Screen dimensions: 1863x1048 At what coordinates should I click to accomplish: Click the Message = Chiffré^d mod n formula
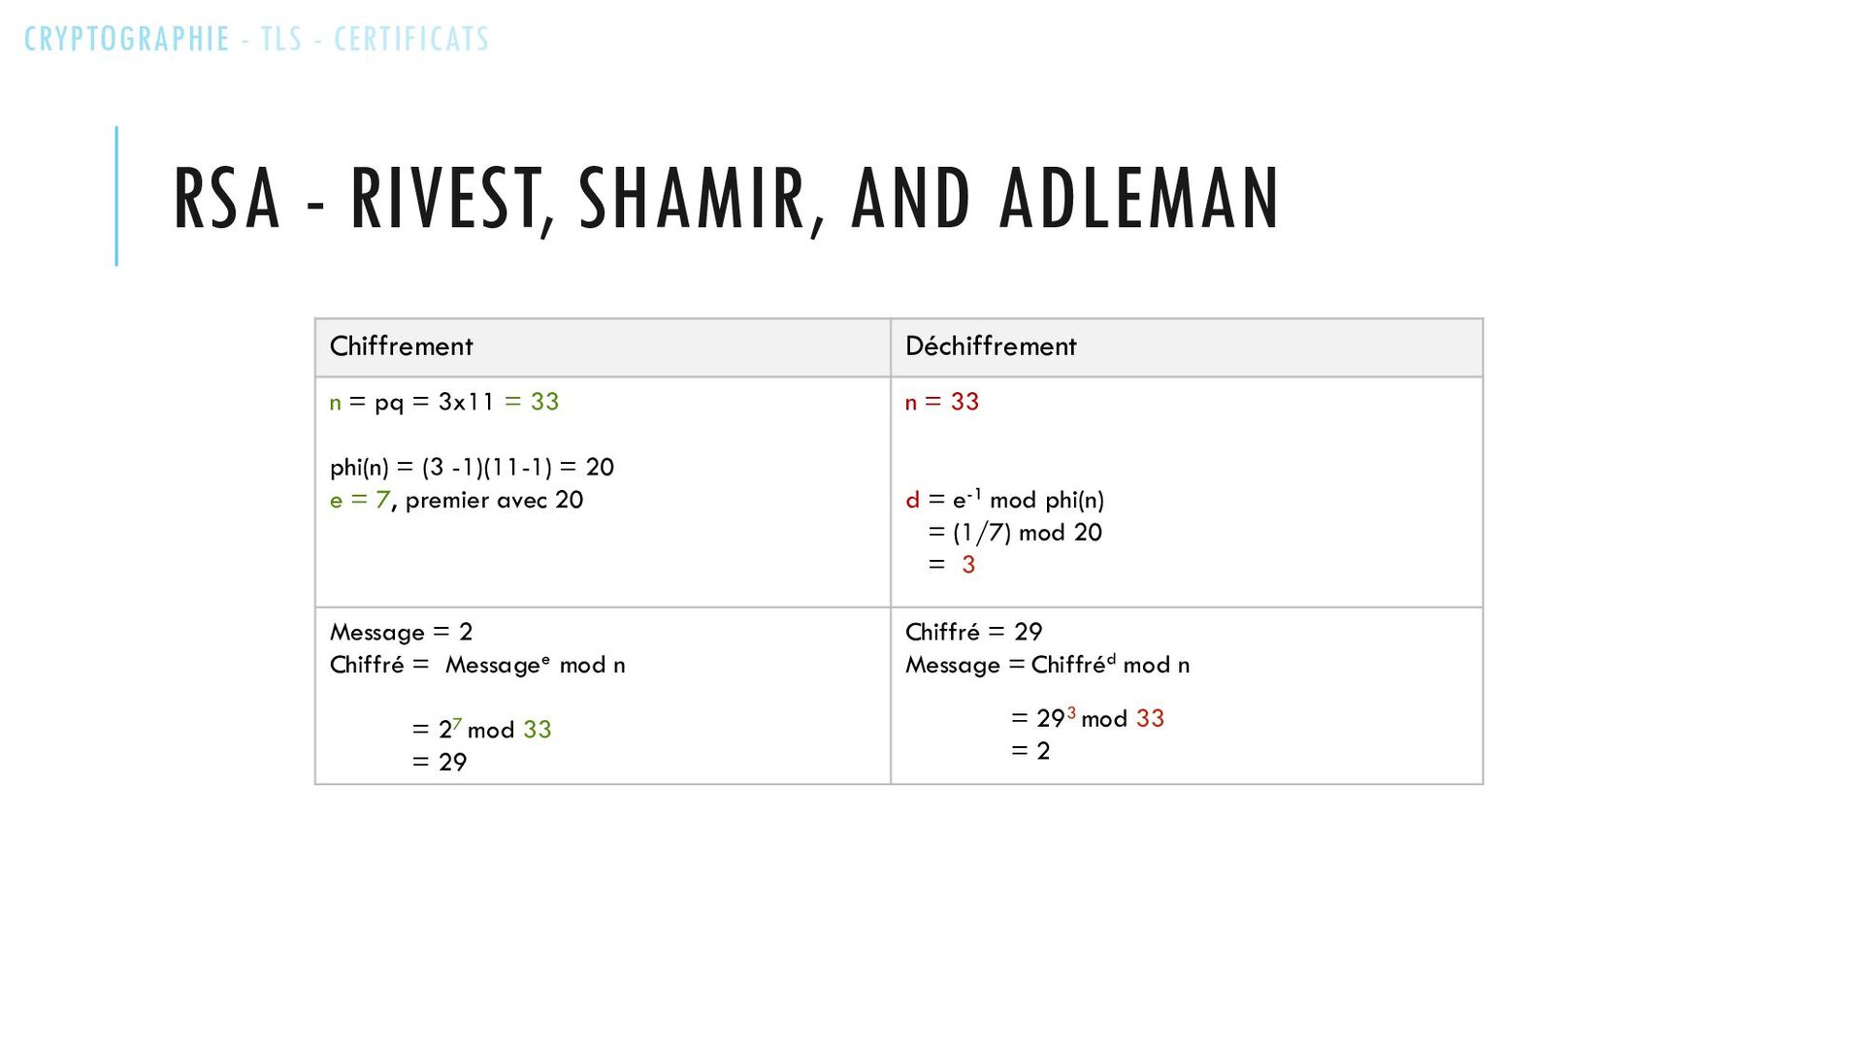(1047, 665)
